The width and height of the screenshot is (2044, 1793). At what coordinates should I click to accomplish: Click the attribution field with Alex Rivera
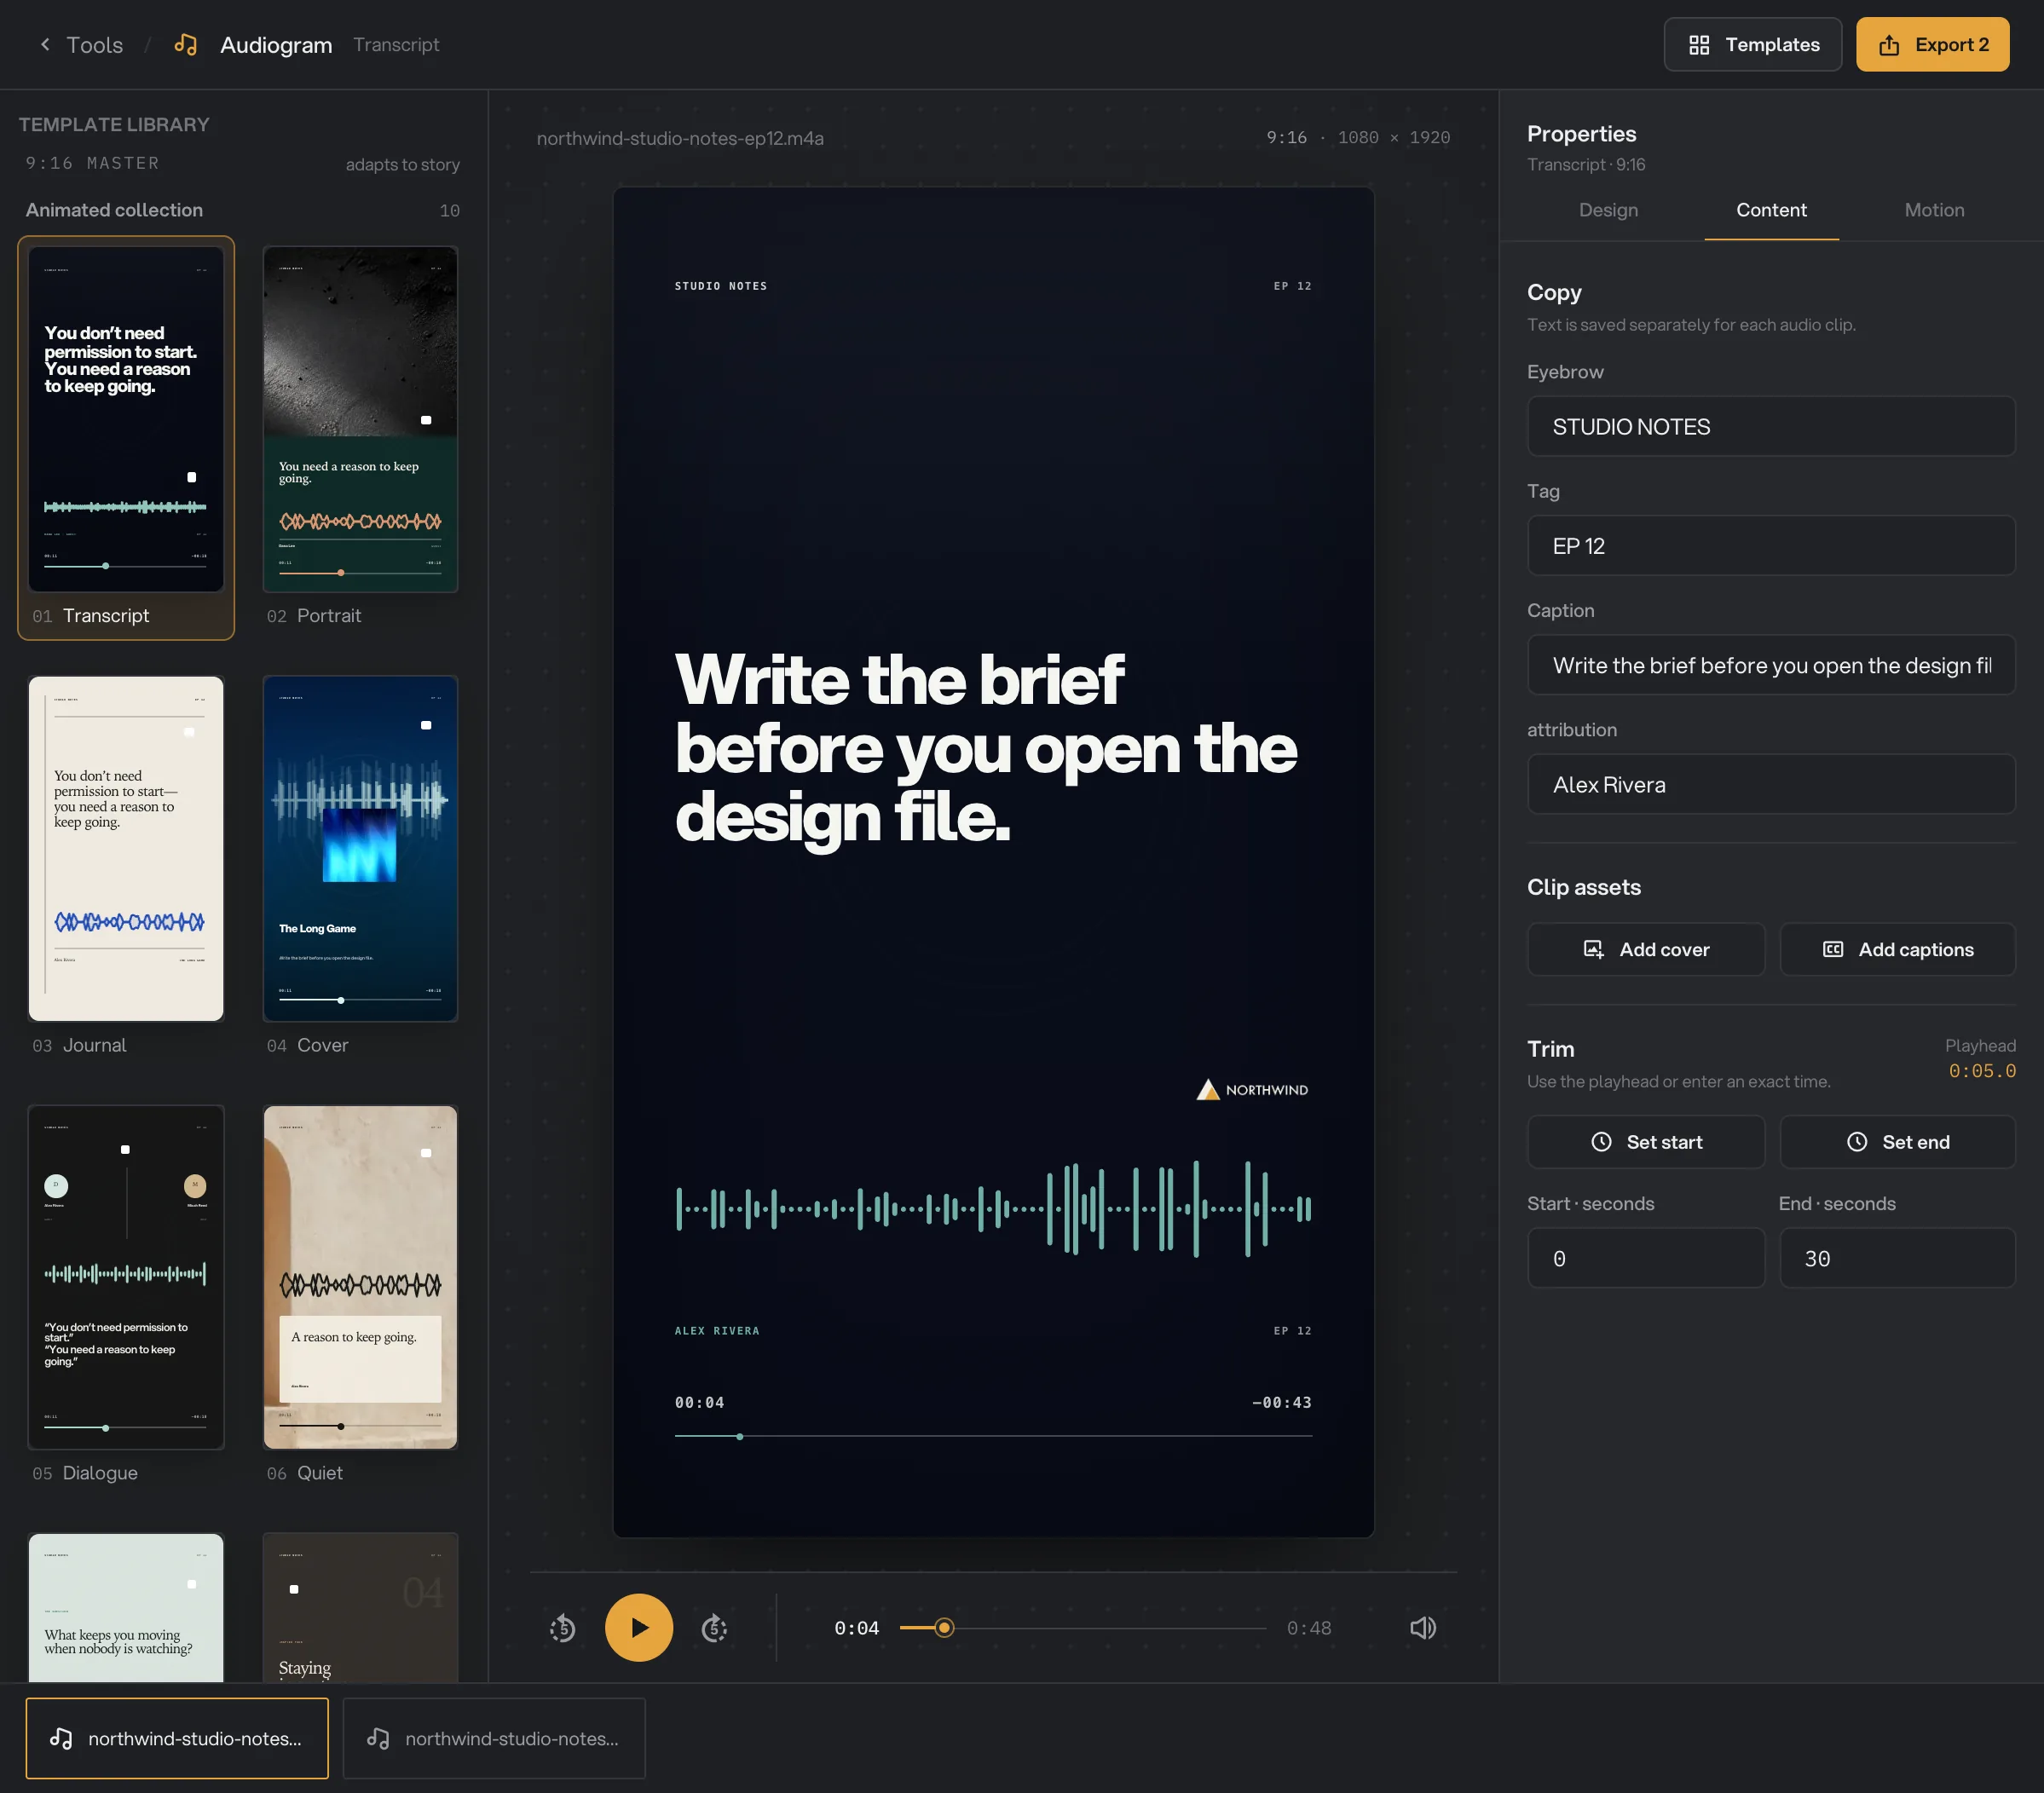[x=1771, y=784]
